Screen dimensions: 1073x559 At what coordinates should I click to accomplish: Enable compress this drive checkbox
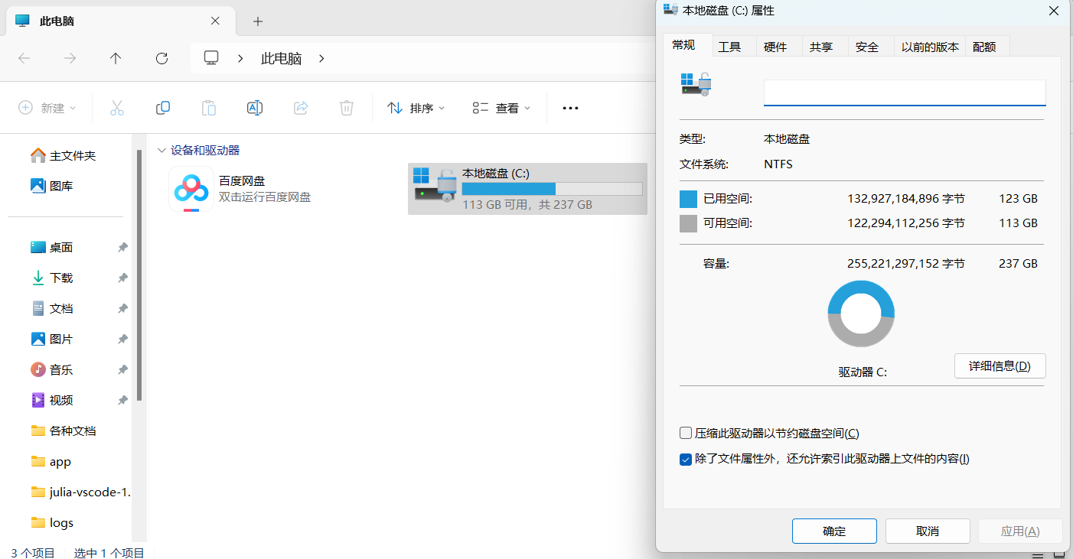(686, 434)
